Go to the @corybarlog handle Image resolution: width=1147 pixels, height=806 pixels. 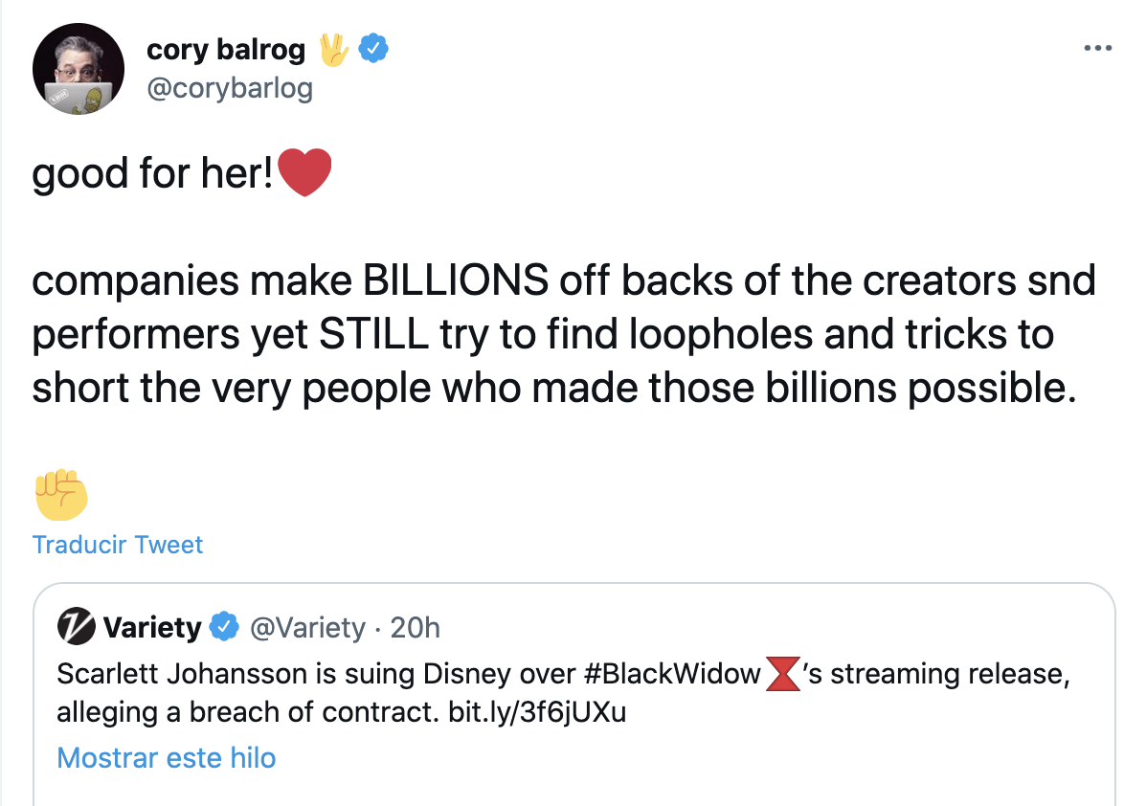click(230, 89)
